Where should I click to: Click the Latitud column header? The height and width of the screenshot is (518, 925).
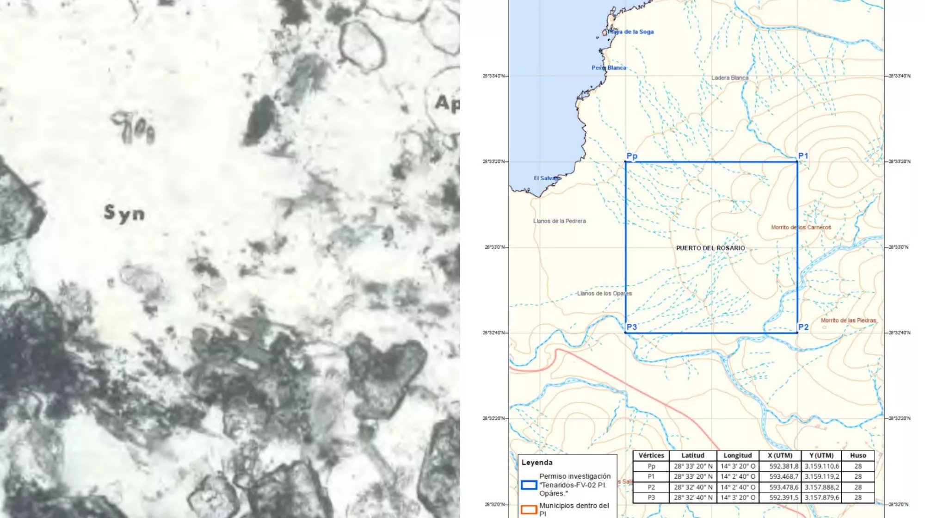(x=692, y=456)
